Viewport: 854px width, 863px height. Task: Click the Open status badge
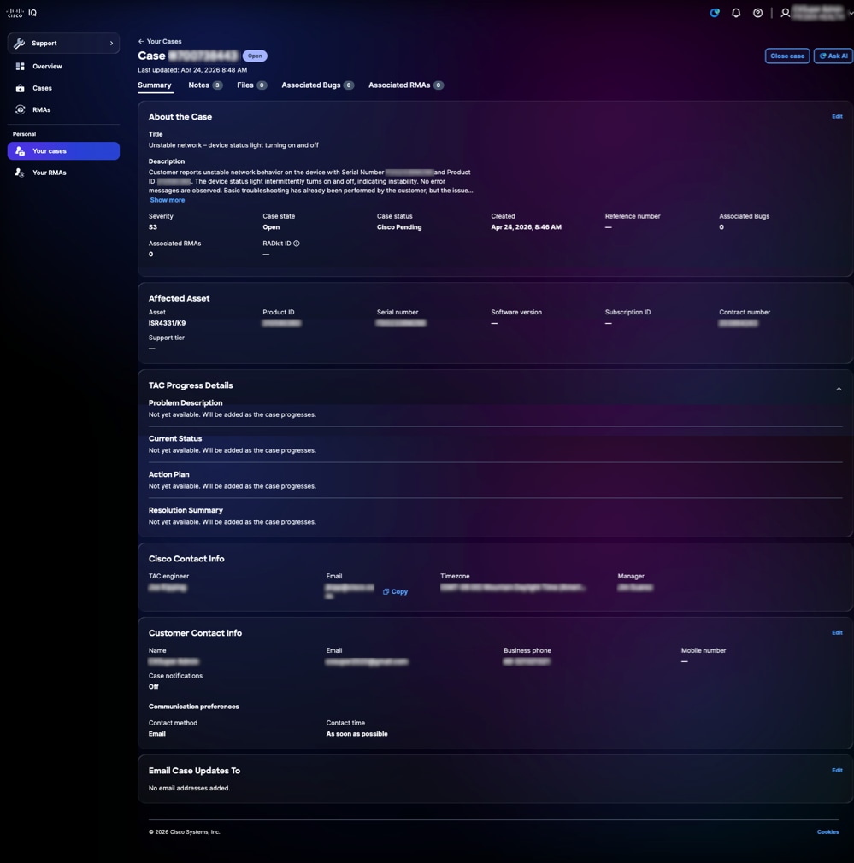point(255,56)
